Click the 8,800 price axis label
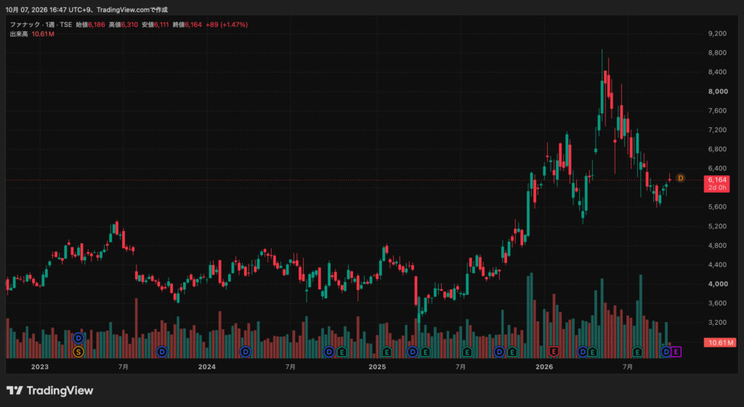The height and width of the screenshot is (407, 744). point(717,52)
